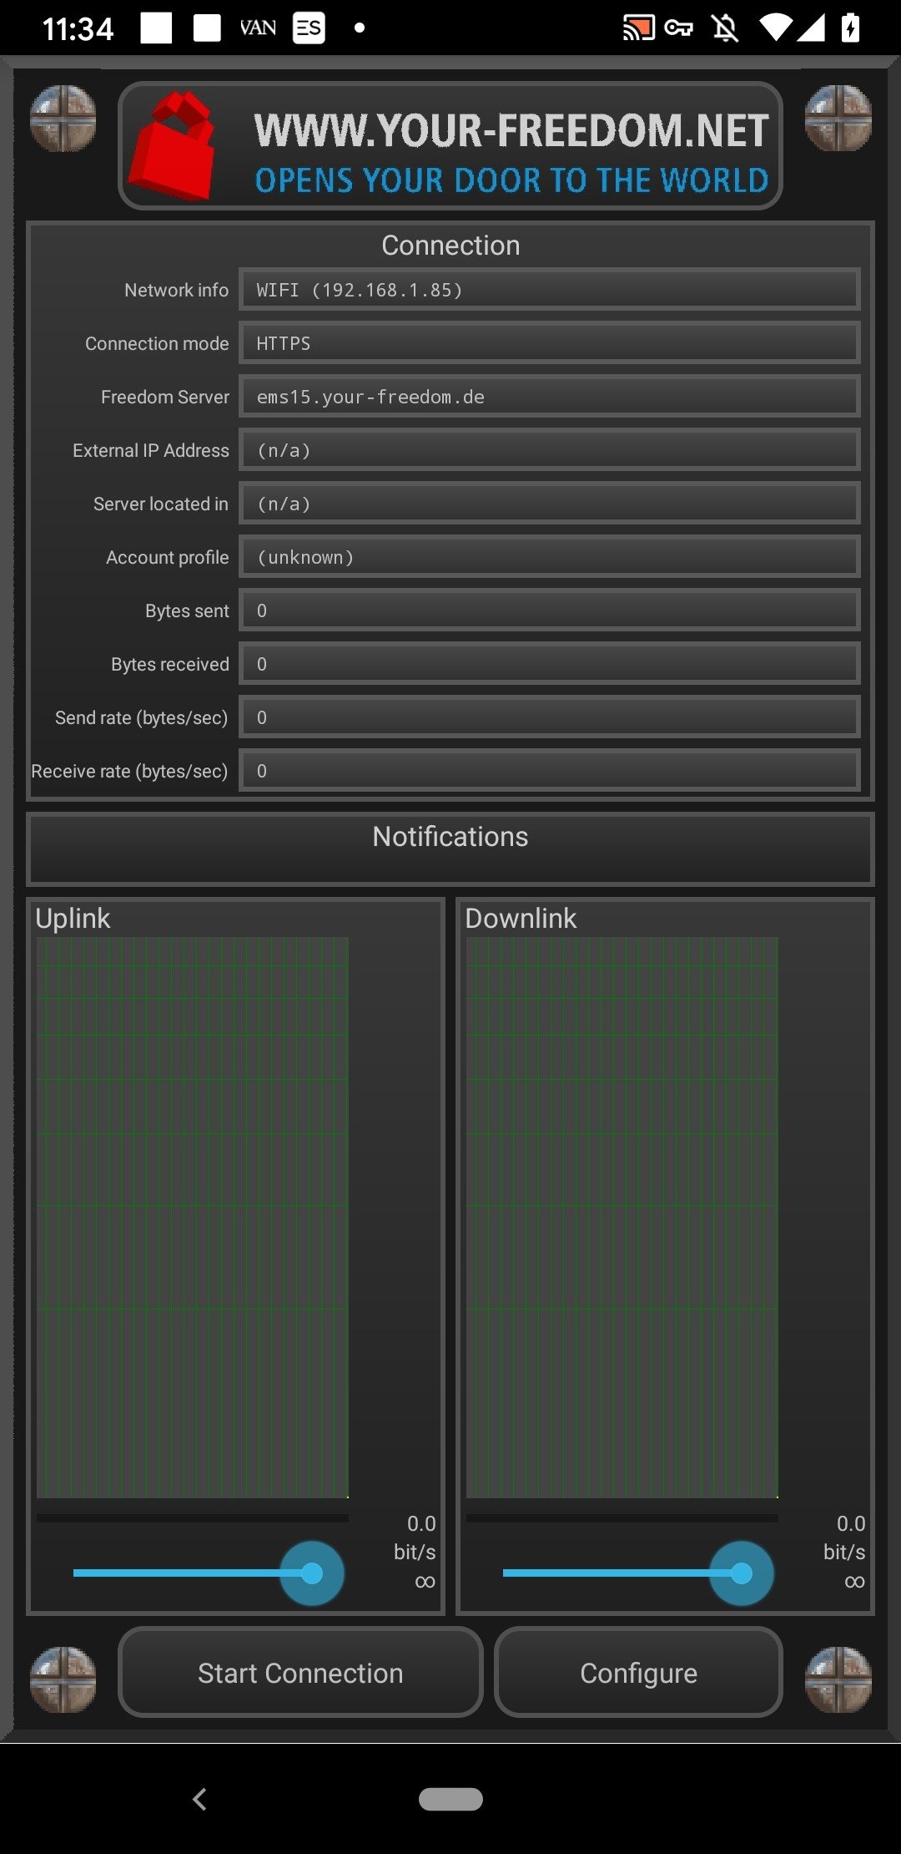Tap the Android back arrow
901x1854 pixels.
click(199, 1799)
